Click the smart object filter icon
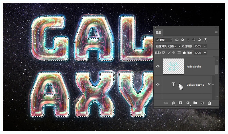Viewport: 228px width, 134px height. click(x=199, y=40)
